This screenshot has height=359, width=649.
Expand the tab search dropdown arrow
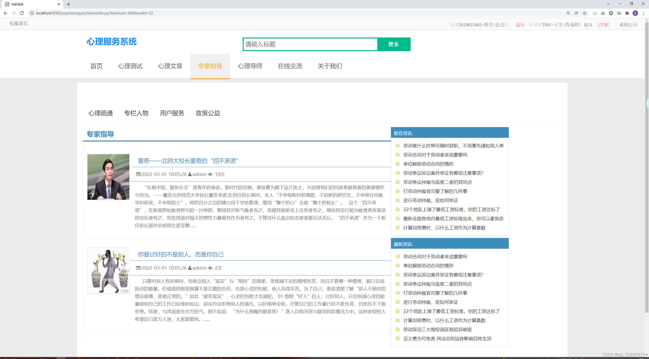(608, 4)
